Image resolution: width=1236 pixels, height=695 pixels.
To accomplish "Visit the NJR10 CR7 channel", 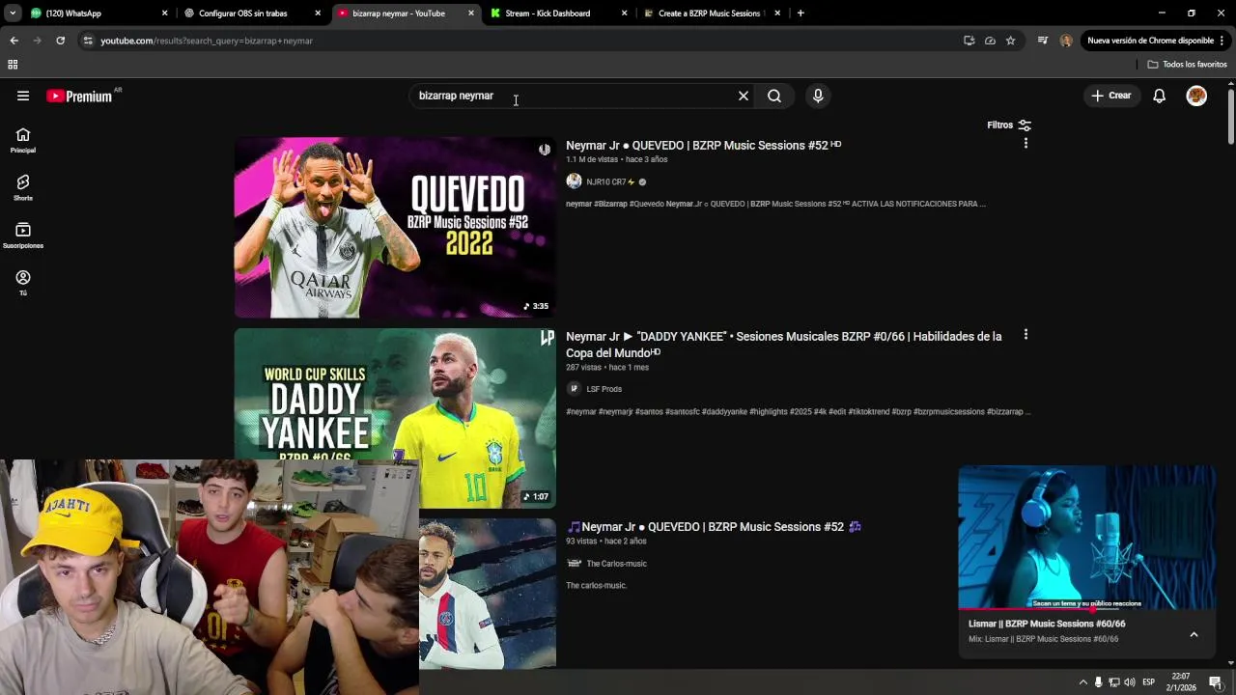I will [606, 181].
